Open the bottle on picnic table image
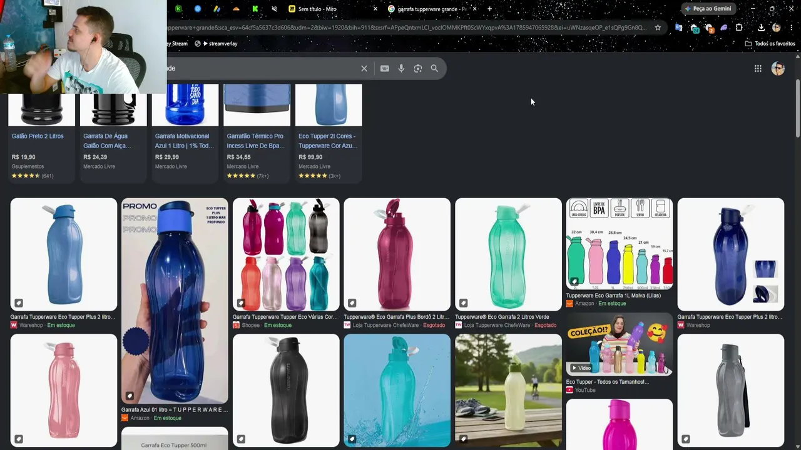 (x=508, y=391)
